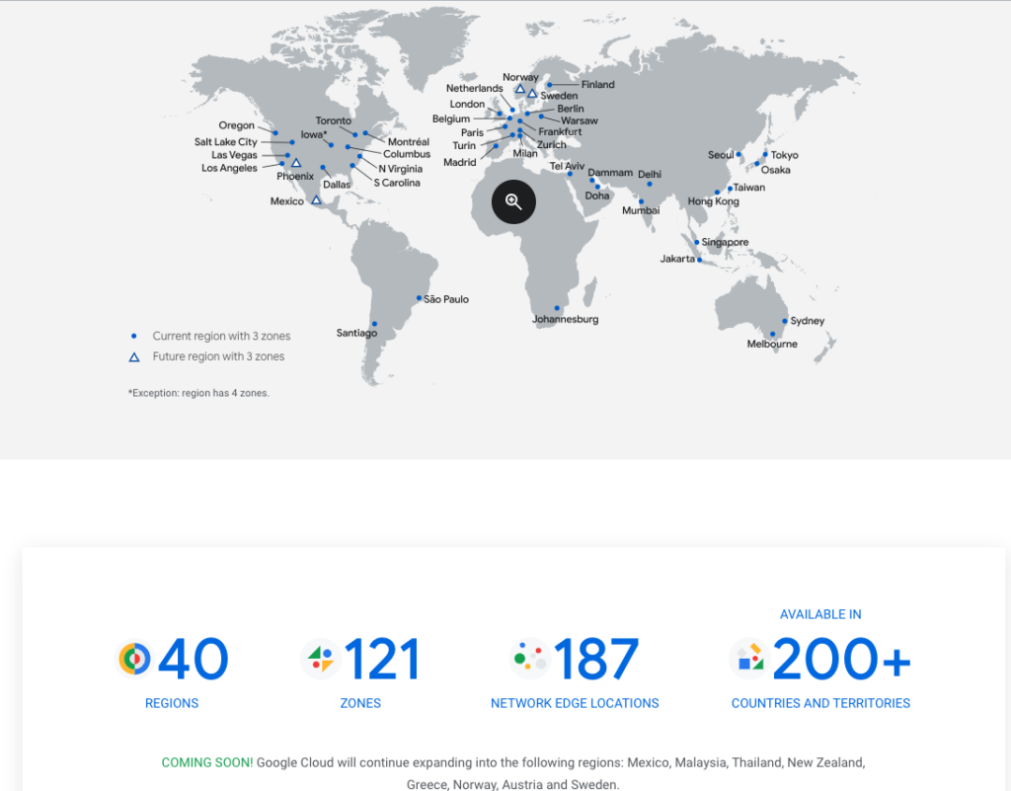Click the Johannesburg region dot
The width and height of the screenshot is (1011, 791).
click(557, 308)
